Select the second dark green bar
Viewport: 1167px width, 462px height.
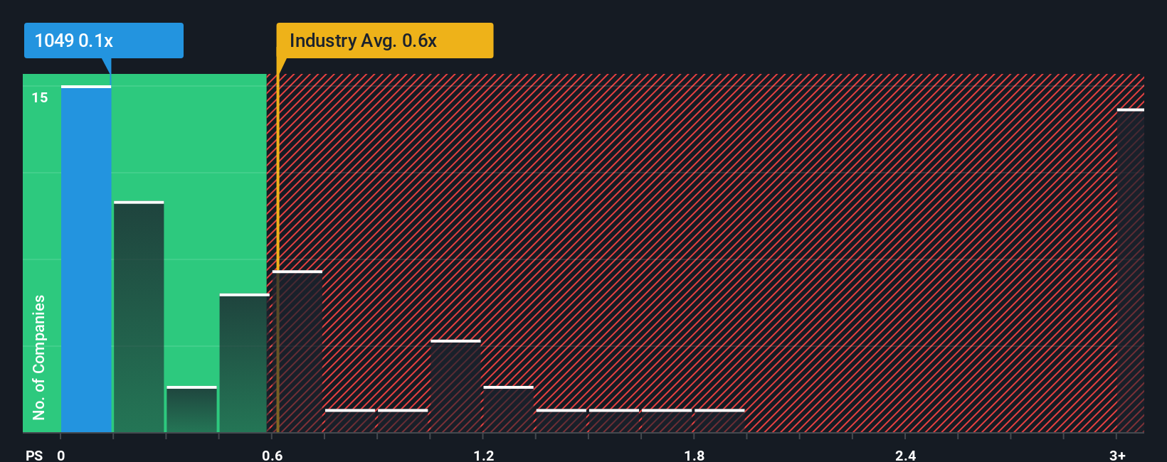[139, 317]
